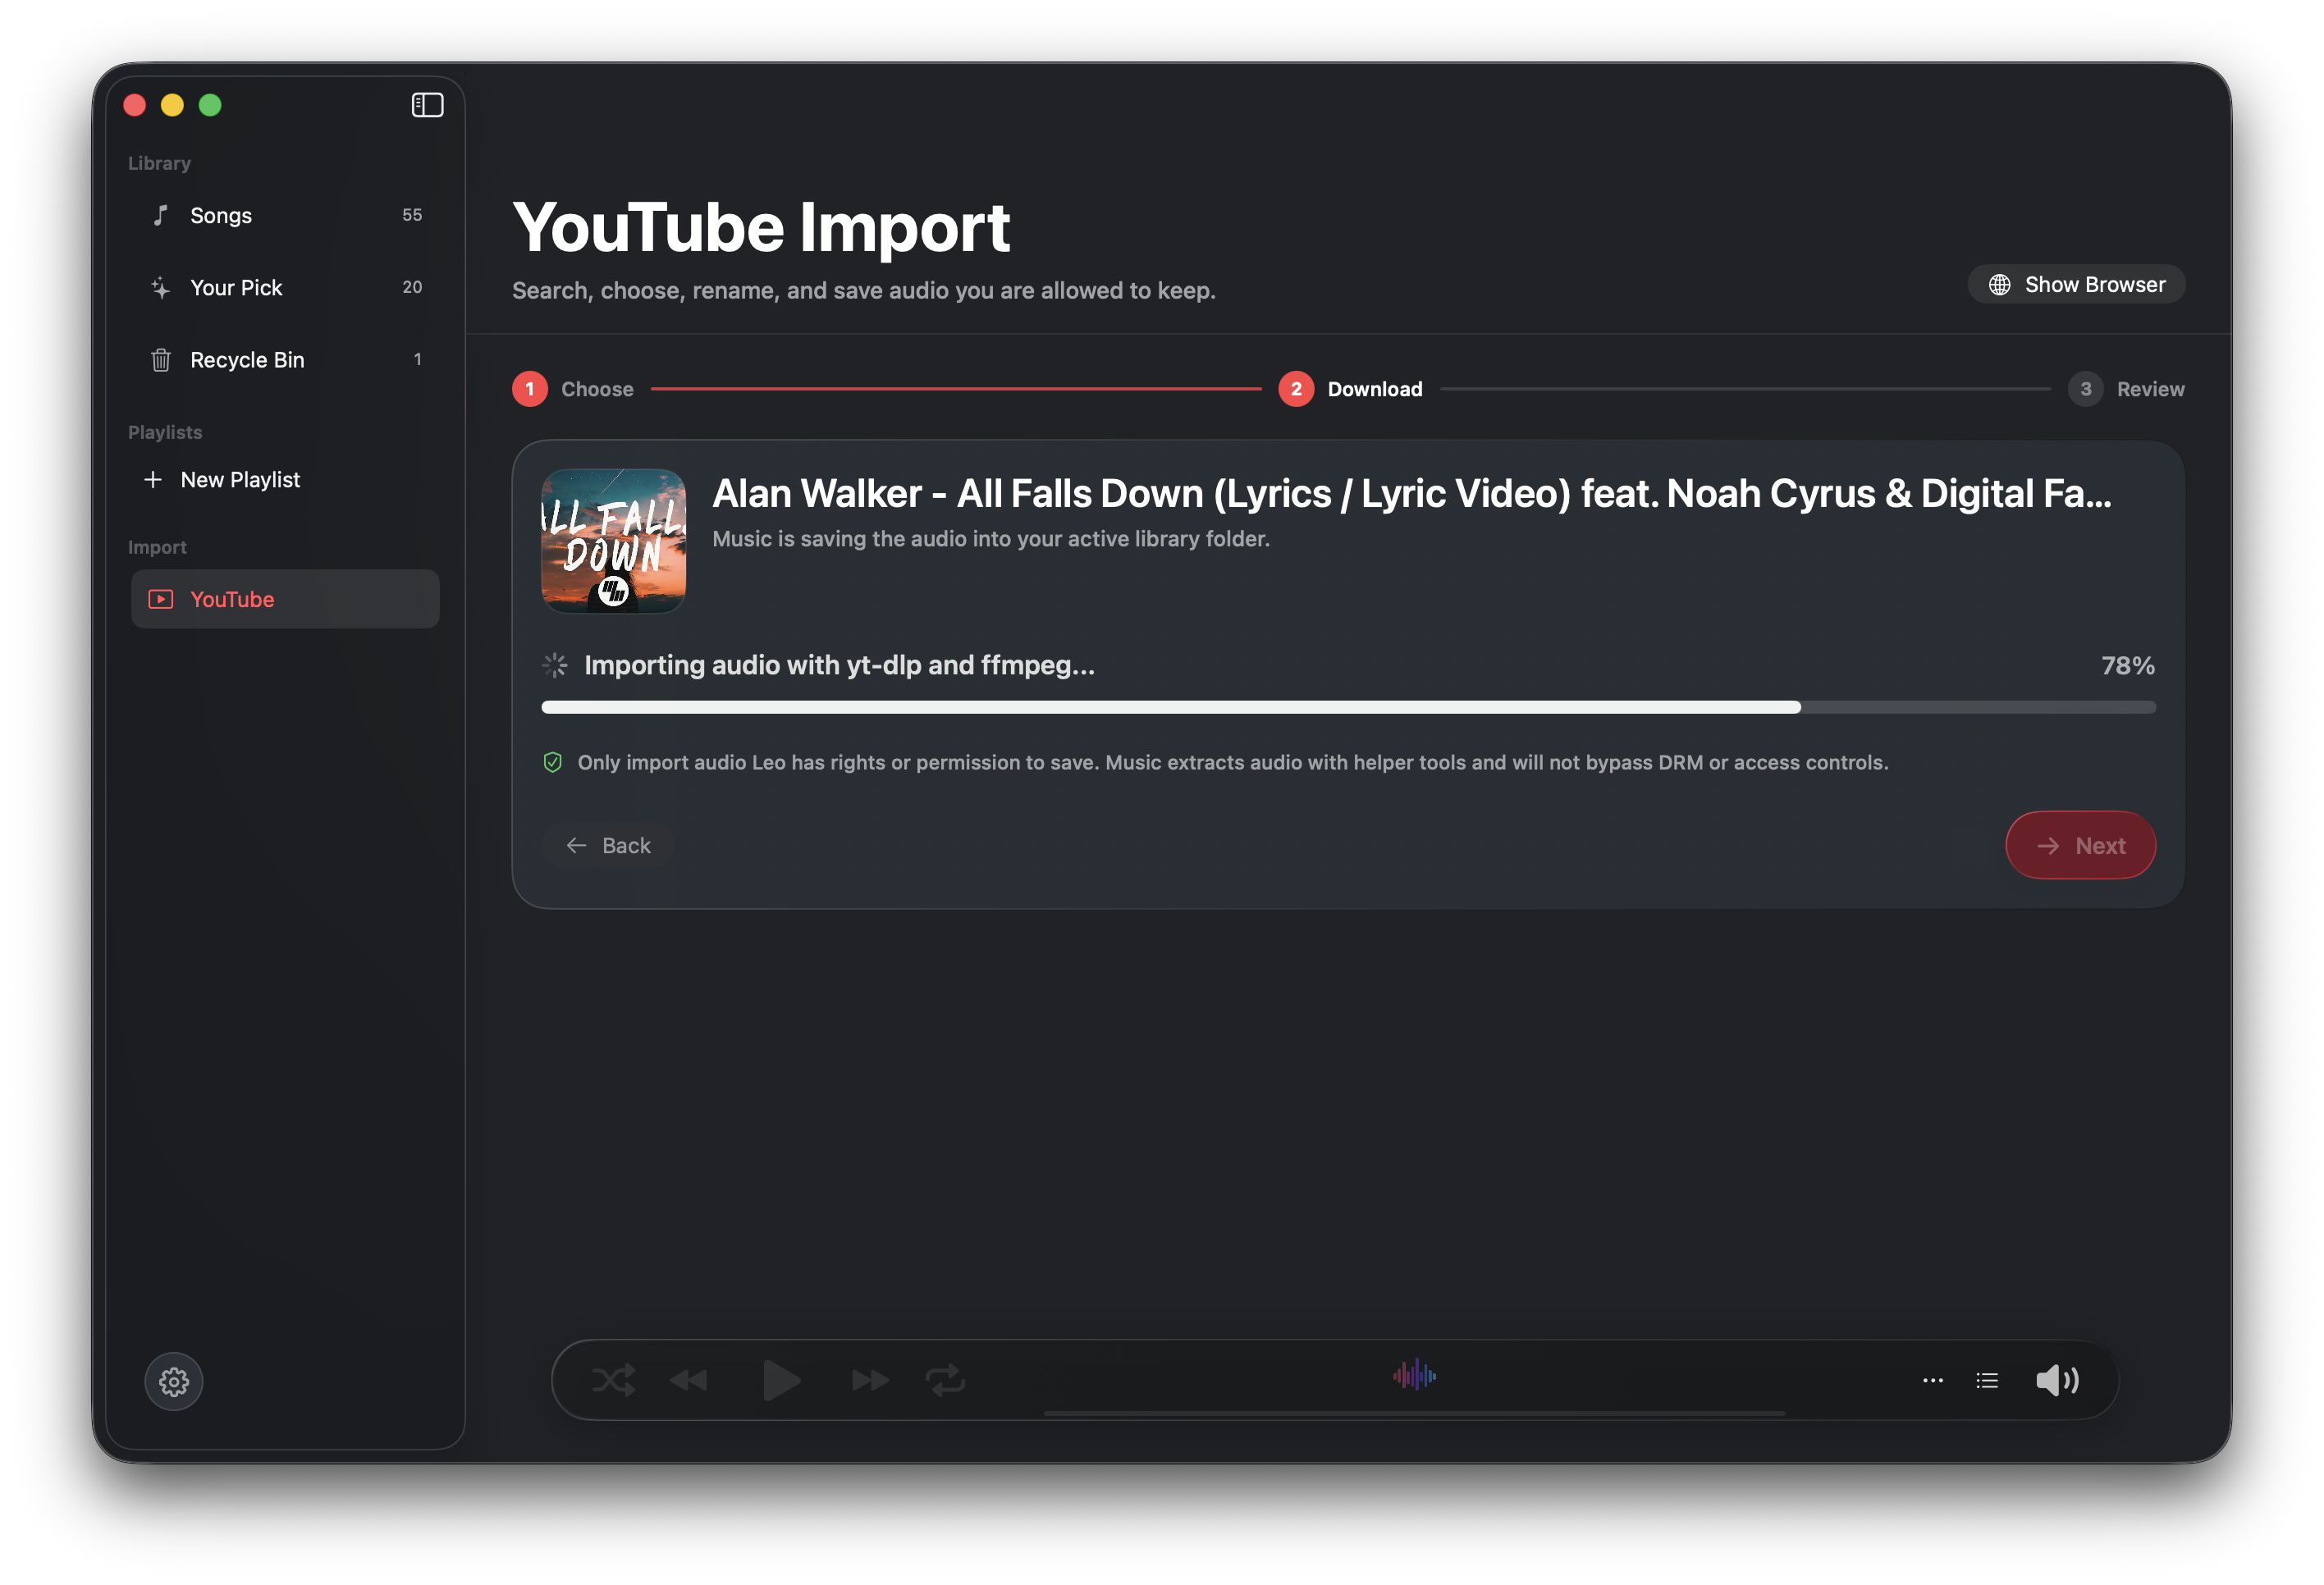2324x1585 pixels.
Task: Minimize the window with yellow button
Action: pyautogui.click(x=172, y=105)
